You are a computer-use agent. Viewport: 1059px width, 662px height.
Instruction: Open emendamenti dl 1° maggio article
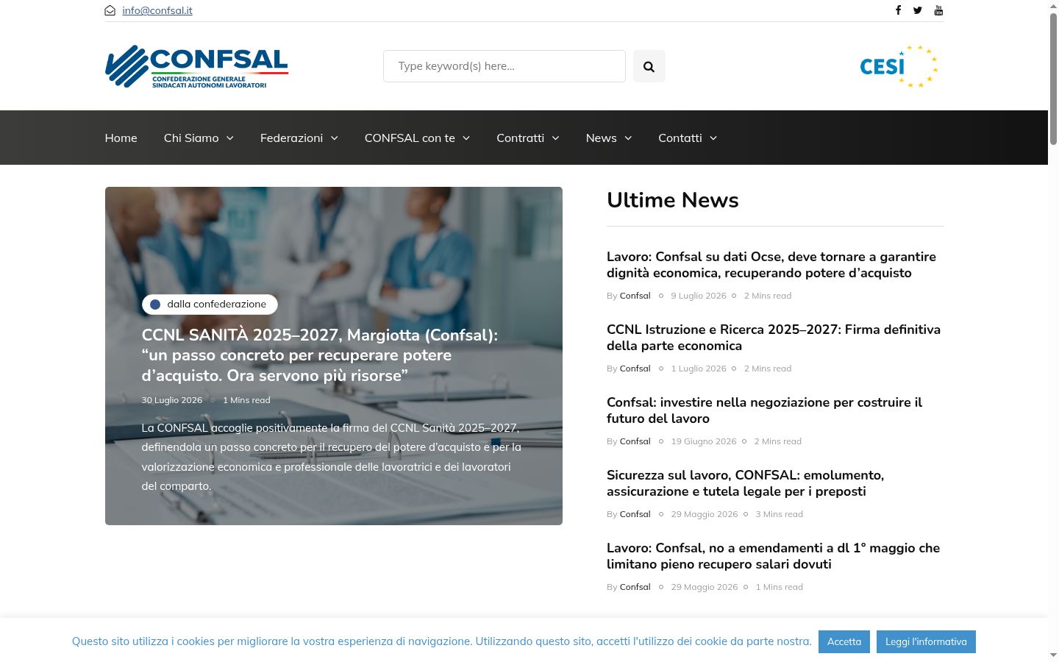point(773,556)
